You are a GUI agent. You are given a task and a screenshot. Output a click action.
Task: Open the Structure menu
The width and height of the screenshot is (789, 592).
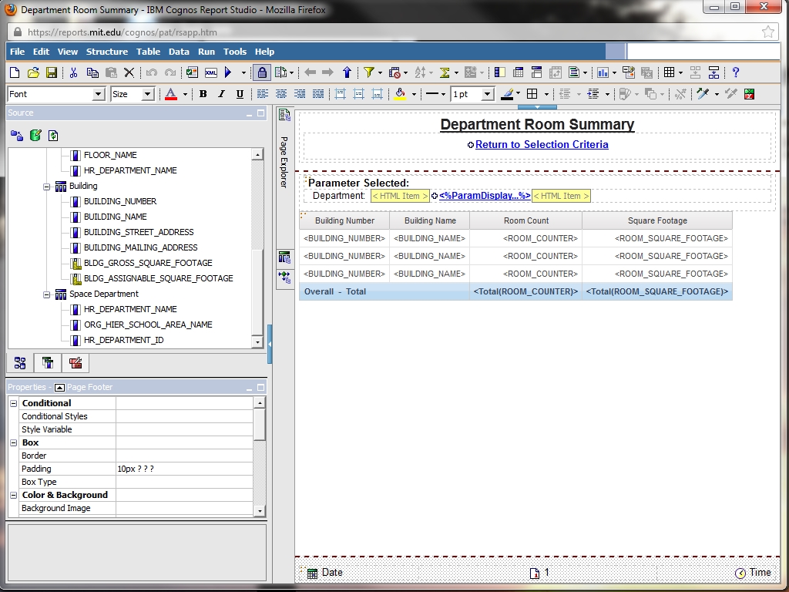click(x=106, y=52)
